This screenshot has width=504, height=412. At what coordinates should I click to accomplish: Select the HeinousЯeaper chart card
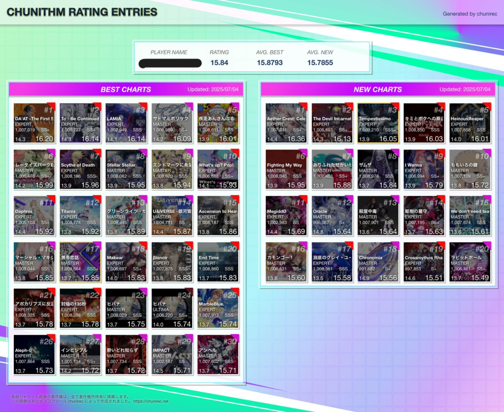470,123
